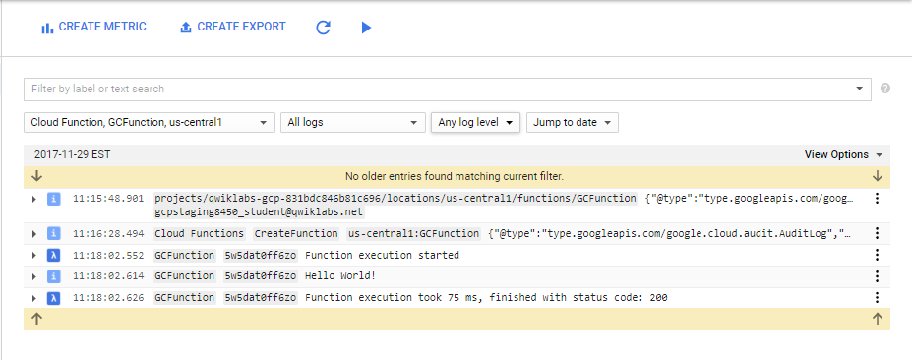Image resolution: width=912 pixels, height=360 pixels.
Task: Click the info severity icon at 11:16:28.494
Action: point(53,234)
